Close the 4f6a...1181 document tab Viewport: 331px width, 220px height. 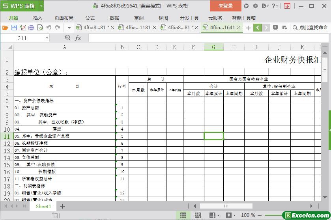point(154,28)
